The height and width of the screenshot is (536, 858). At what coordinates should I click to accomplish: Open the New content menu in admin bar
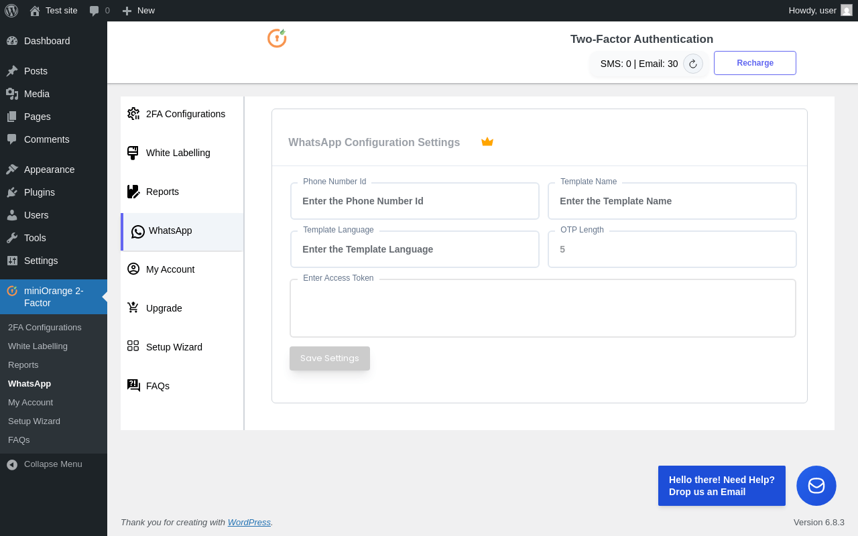pyautogui.click(x=139, y=11)
